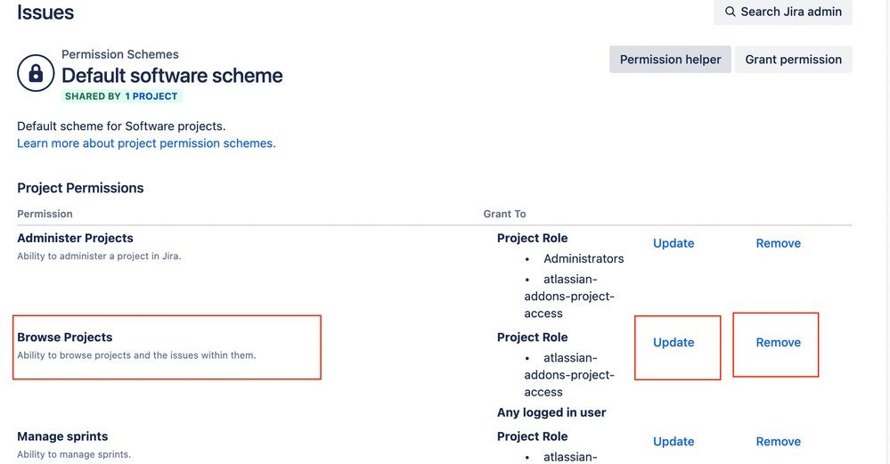This screenshot has width=890, height=464.
Task: Click the padlock icon for the permission scheme
Action: tap(36, 74)
